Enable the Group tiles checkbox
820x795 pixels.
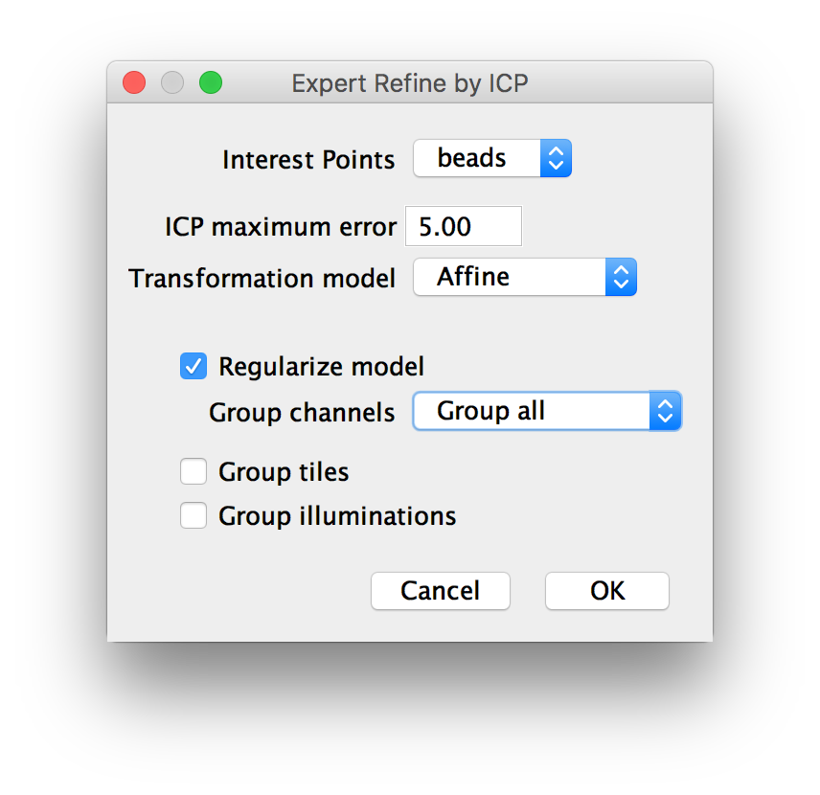(194, 471)
